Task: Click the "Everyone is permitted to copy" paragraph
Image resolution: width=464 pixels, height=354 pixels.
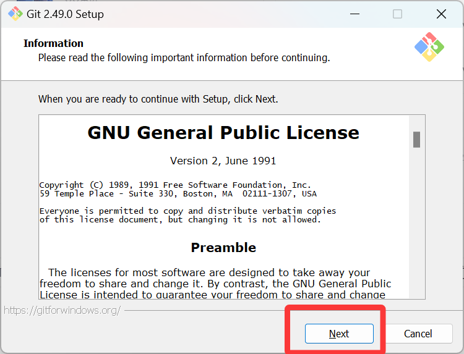Action: [187, 215]
